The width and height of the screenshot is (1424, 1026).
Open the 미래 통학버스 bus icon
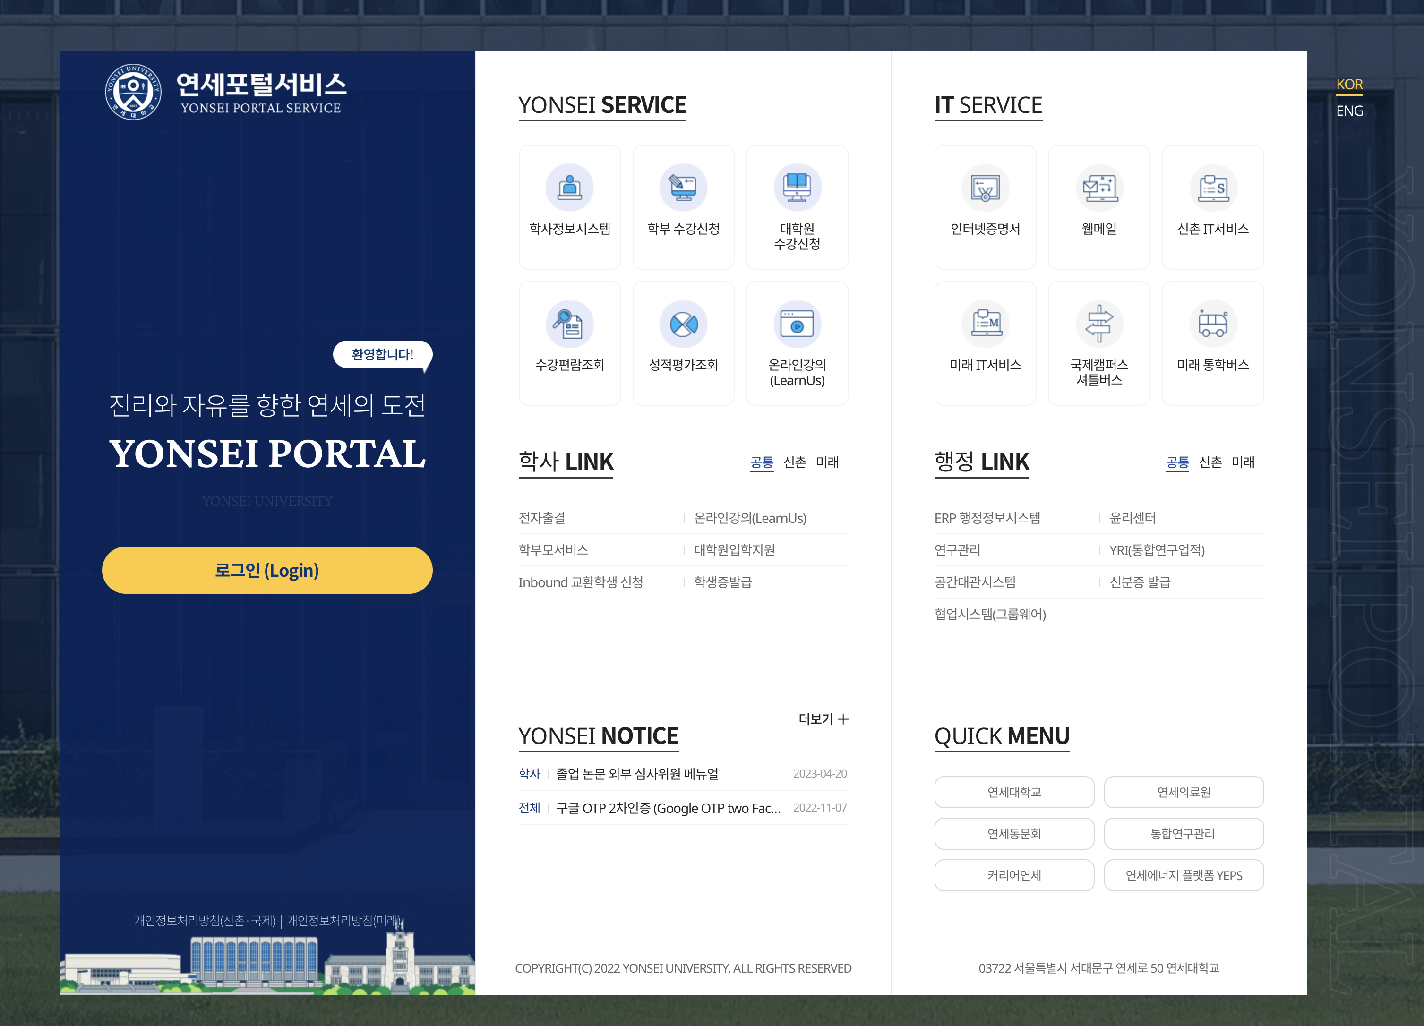coord(1212,342)
